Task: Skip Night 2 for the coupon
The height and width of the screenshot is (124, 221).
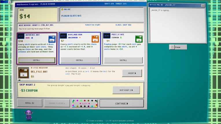Action: point(126,90)
